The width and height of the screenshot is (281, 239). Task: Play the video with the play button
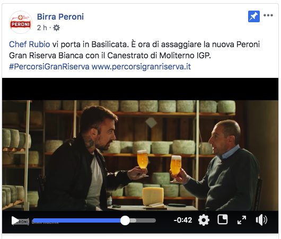click(x=15, y=220)
